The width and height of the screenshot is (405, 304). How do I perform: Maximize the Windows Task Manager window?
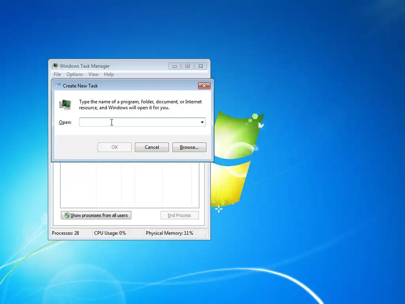188,66
